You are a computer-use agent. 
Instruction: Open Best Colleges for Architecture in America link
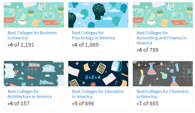(30, 94)
